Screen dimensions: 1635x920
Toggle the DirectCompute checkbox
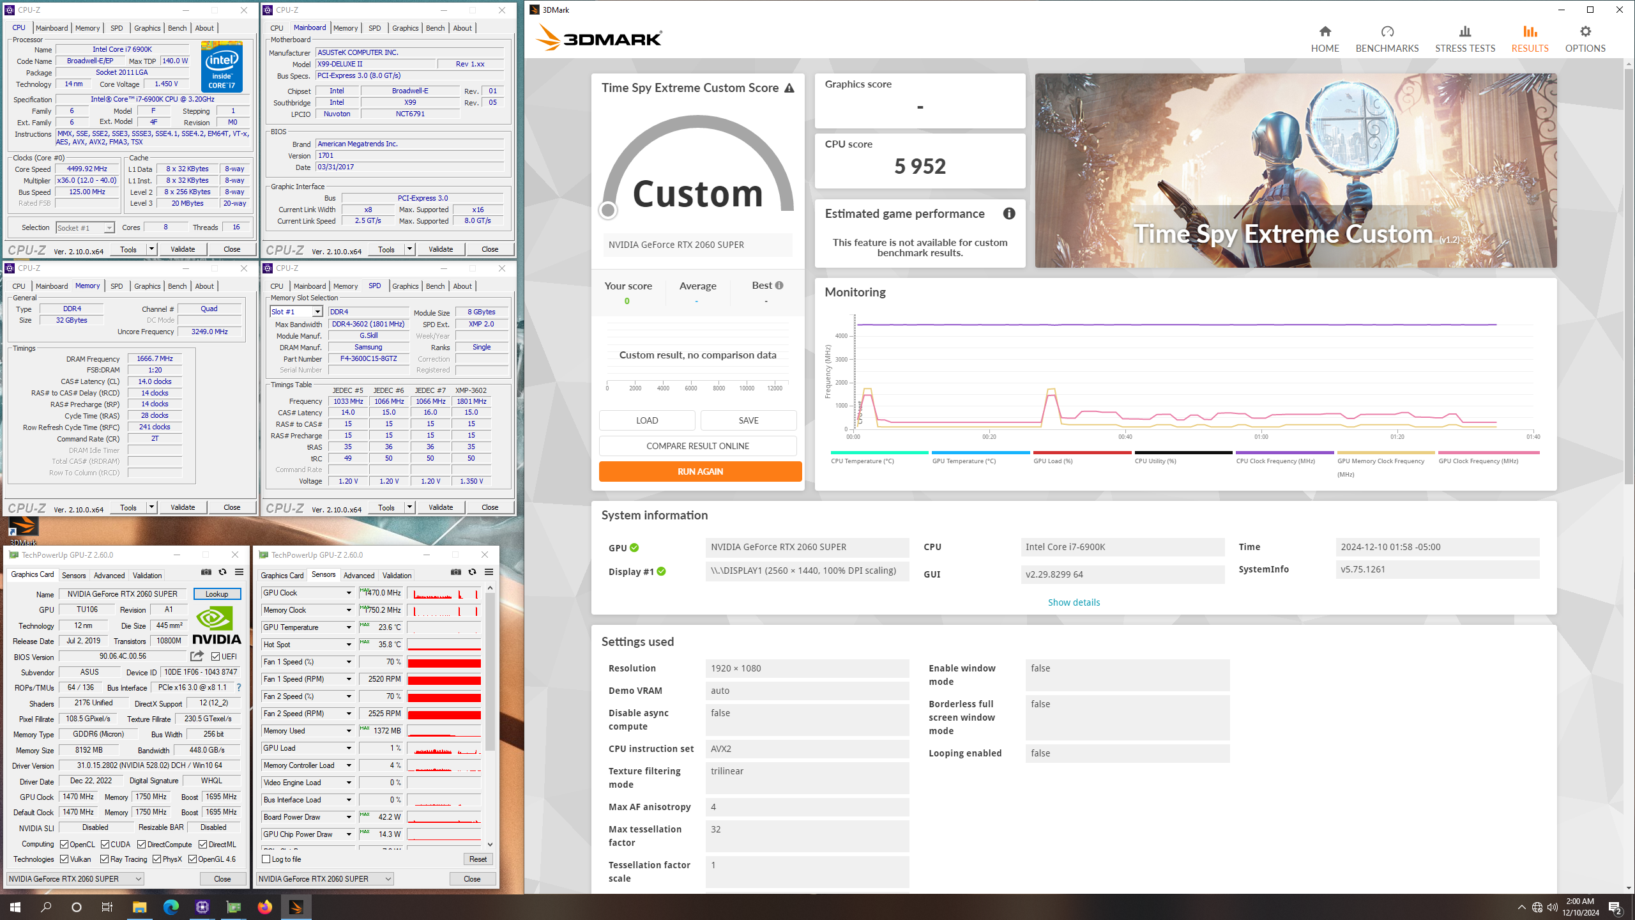141,845
